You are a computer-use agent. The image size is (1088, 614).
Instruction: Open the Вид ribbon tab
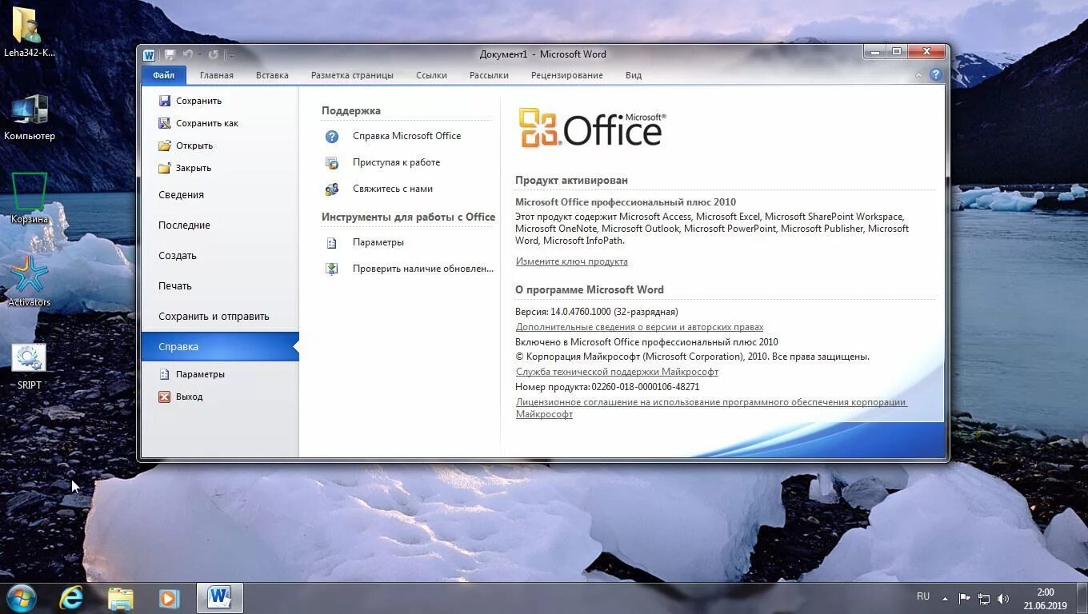click(x=634, y=75)
